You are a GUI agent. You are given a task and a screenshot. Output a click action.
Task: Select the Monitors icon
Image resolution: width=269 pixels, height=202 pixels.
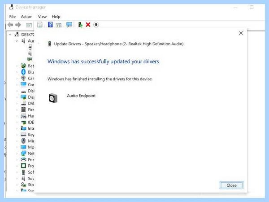23,147
